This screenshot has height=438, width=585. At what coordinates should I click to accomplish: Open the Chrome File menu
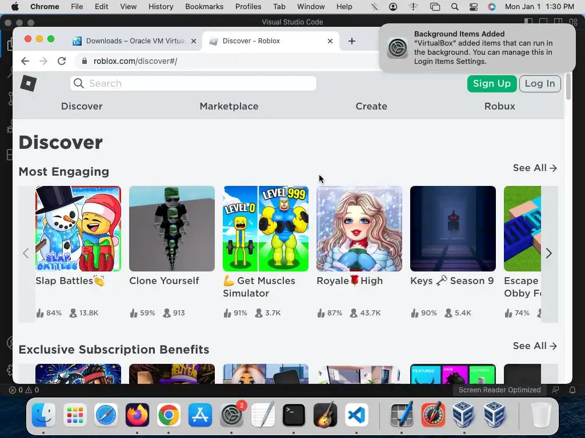pyautogui.click(x=77, y=7)
